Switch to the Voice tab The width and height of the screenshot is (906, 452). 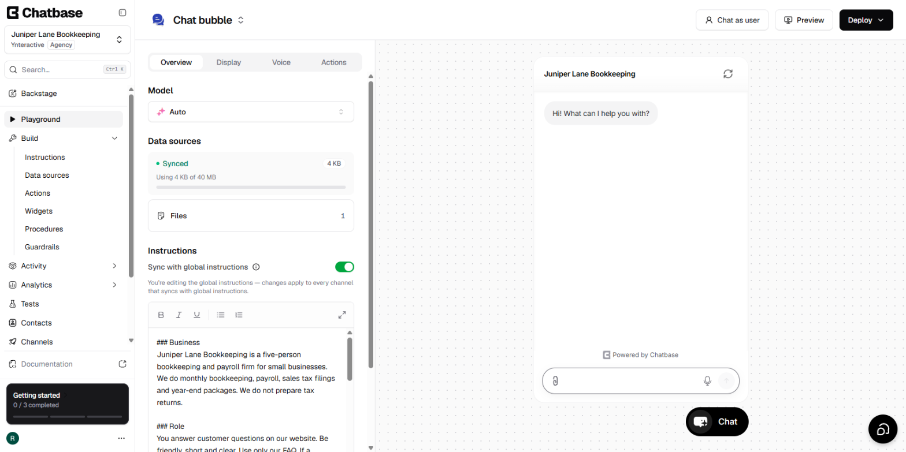281,62
